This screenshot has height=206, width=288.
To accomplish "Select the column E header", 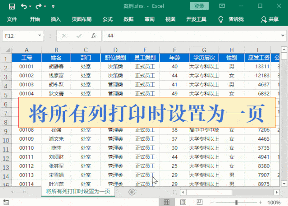I will tap(145, 50).
